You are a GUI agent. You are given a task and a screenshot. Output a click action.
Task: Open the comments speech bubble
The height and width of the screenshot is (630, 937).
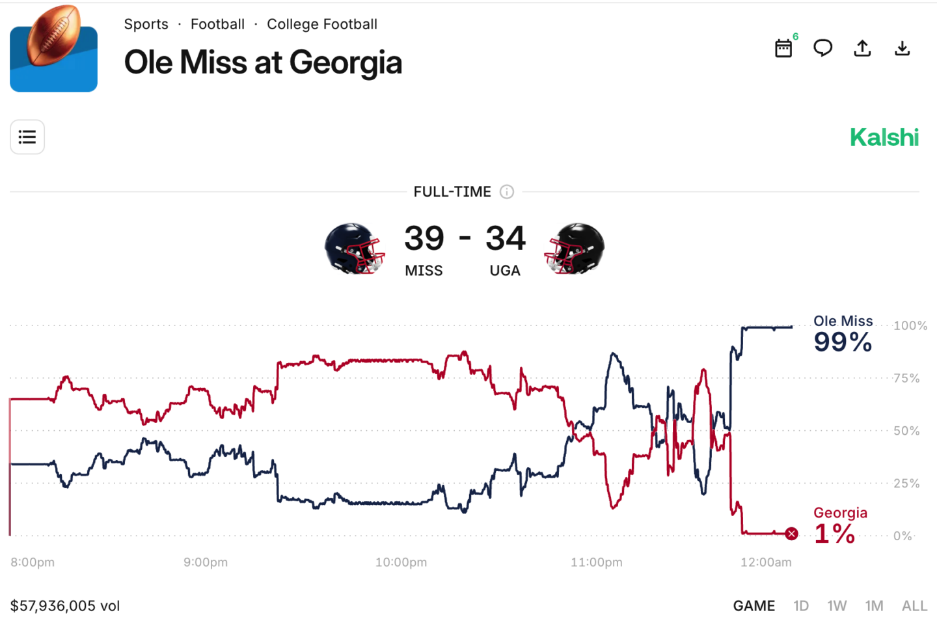coord(823,48)
